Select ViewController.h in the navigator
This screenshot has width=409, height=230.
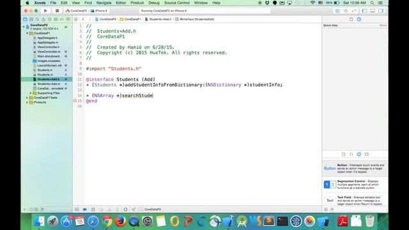(x=47, y=47)
